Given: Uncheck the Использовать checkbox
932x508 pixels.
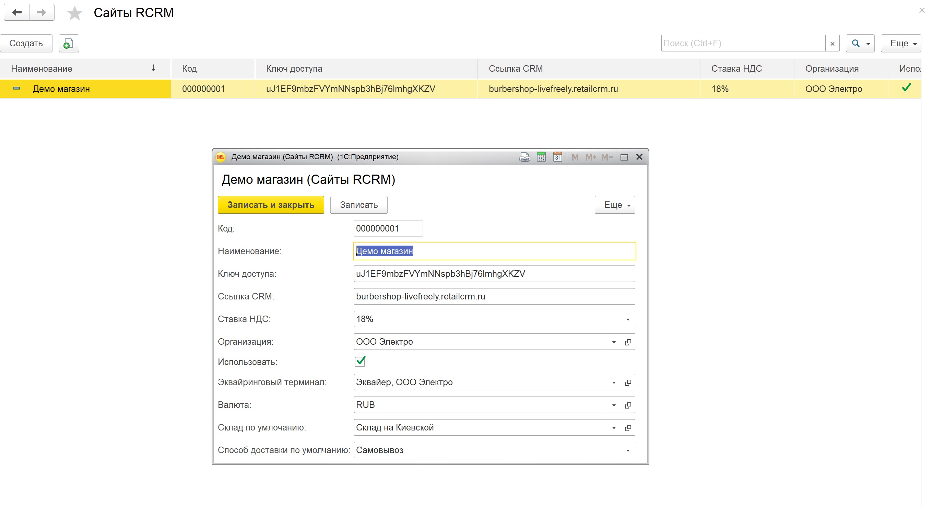Looking at the screenshot, I should (359, 361).
